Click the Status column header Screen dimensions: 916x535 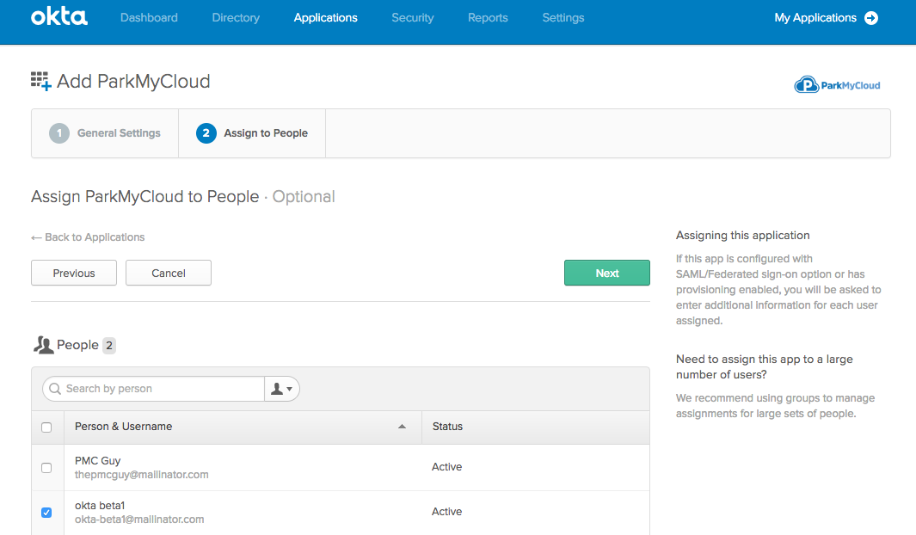(x=447, y=427)
